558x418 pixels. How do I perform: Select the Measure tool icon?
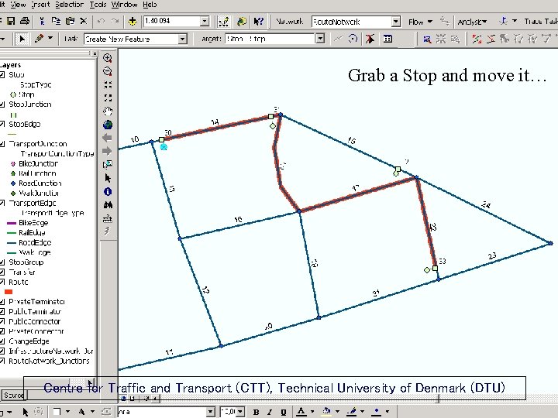[108, 218]
